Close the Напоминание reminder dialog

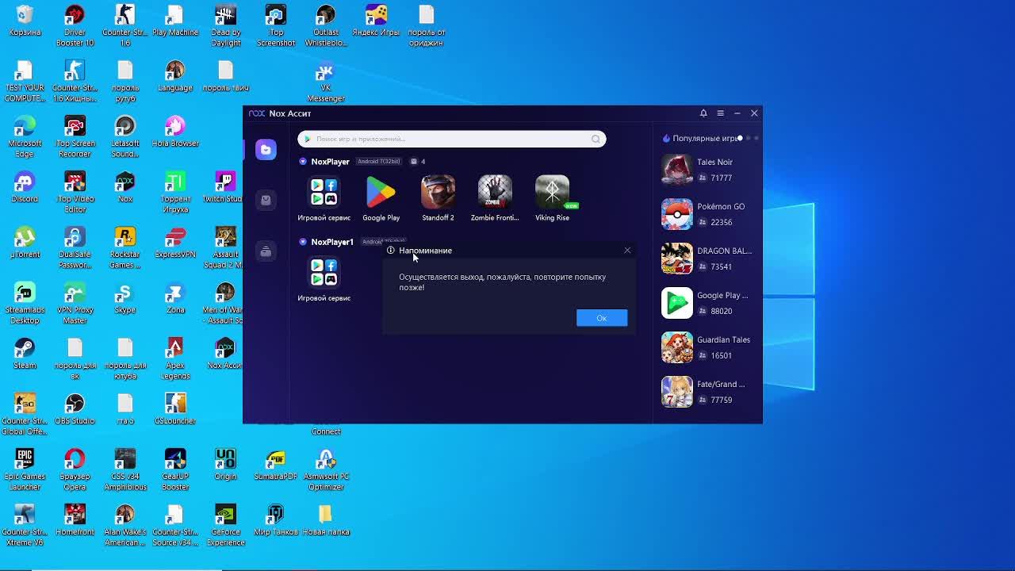pyautogui.click(x=627, y=251)
